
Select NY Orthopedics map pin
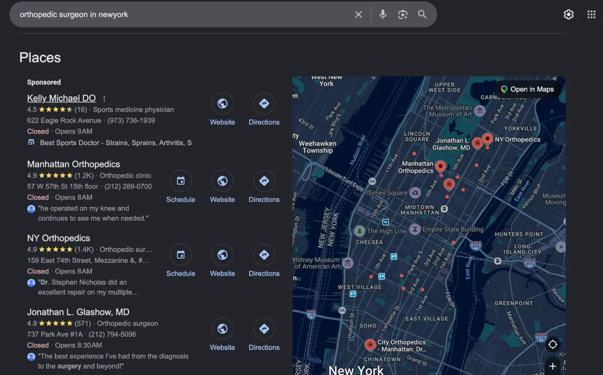487,139
